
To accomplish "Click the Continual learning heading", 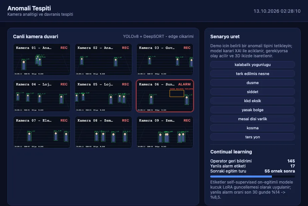I will [231, 152].
